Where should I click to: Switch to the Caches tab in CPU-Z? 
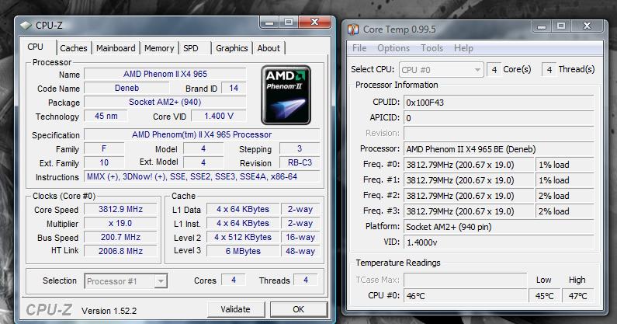point(74,48)
